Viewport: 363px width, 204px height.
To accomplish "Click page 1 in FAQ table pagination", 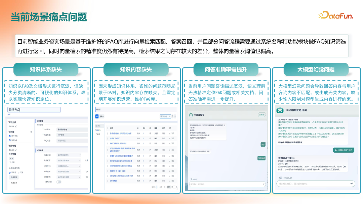I will [x=157, y=187].
